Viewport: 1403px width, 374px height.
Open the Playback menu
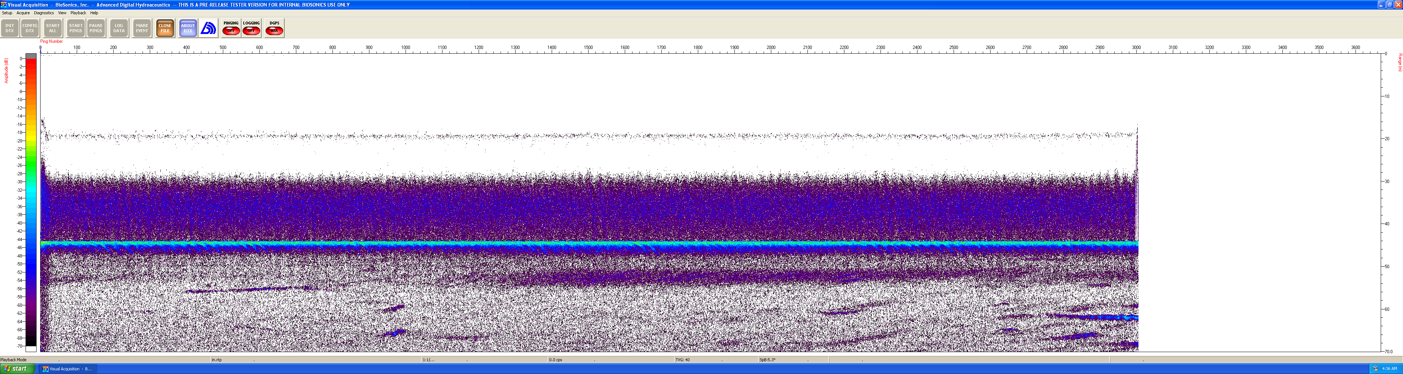coord(78,12)
